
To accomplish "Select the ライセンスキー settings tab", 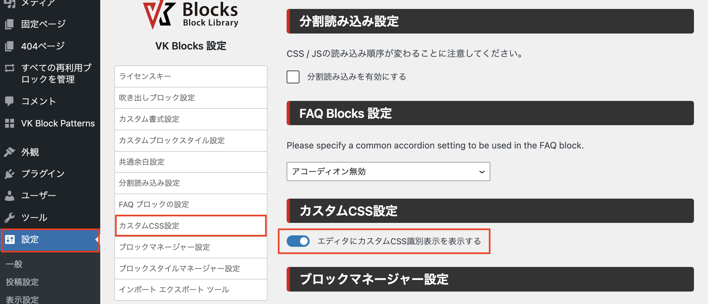I will (x=191, y=76).
